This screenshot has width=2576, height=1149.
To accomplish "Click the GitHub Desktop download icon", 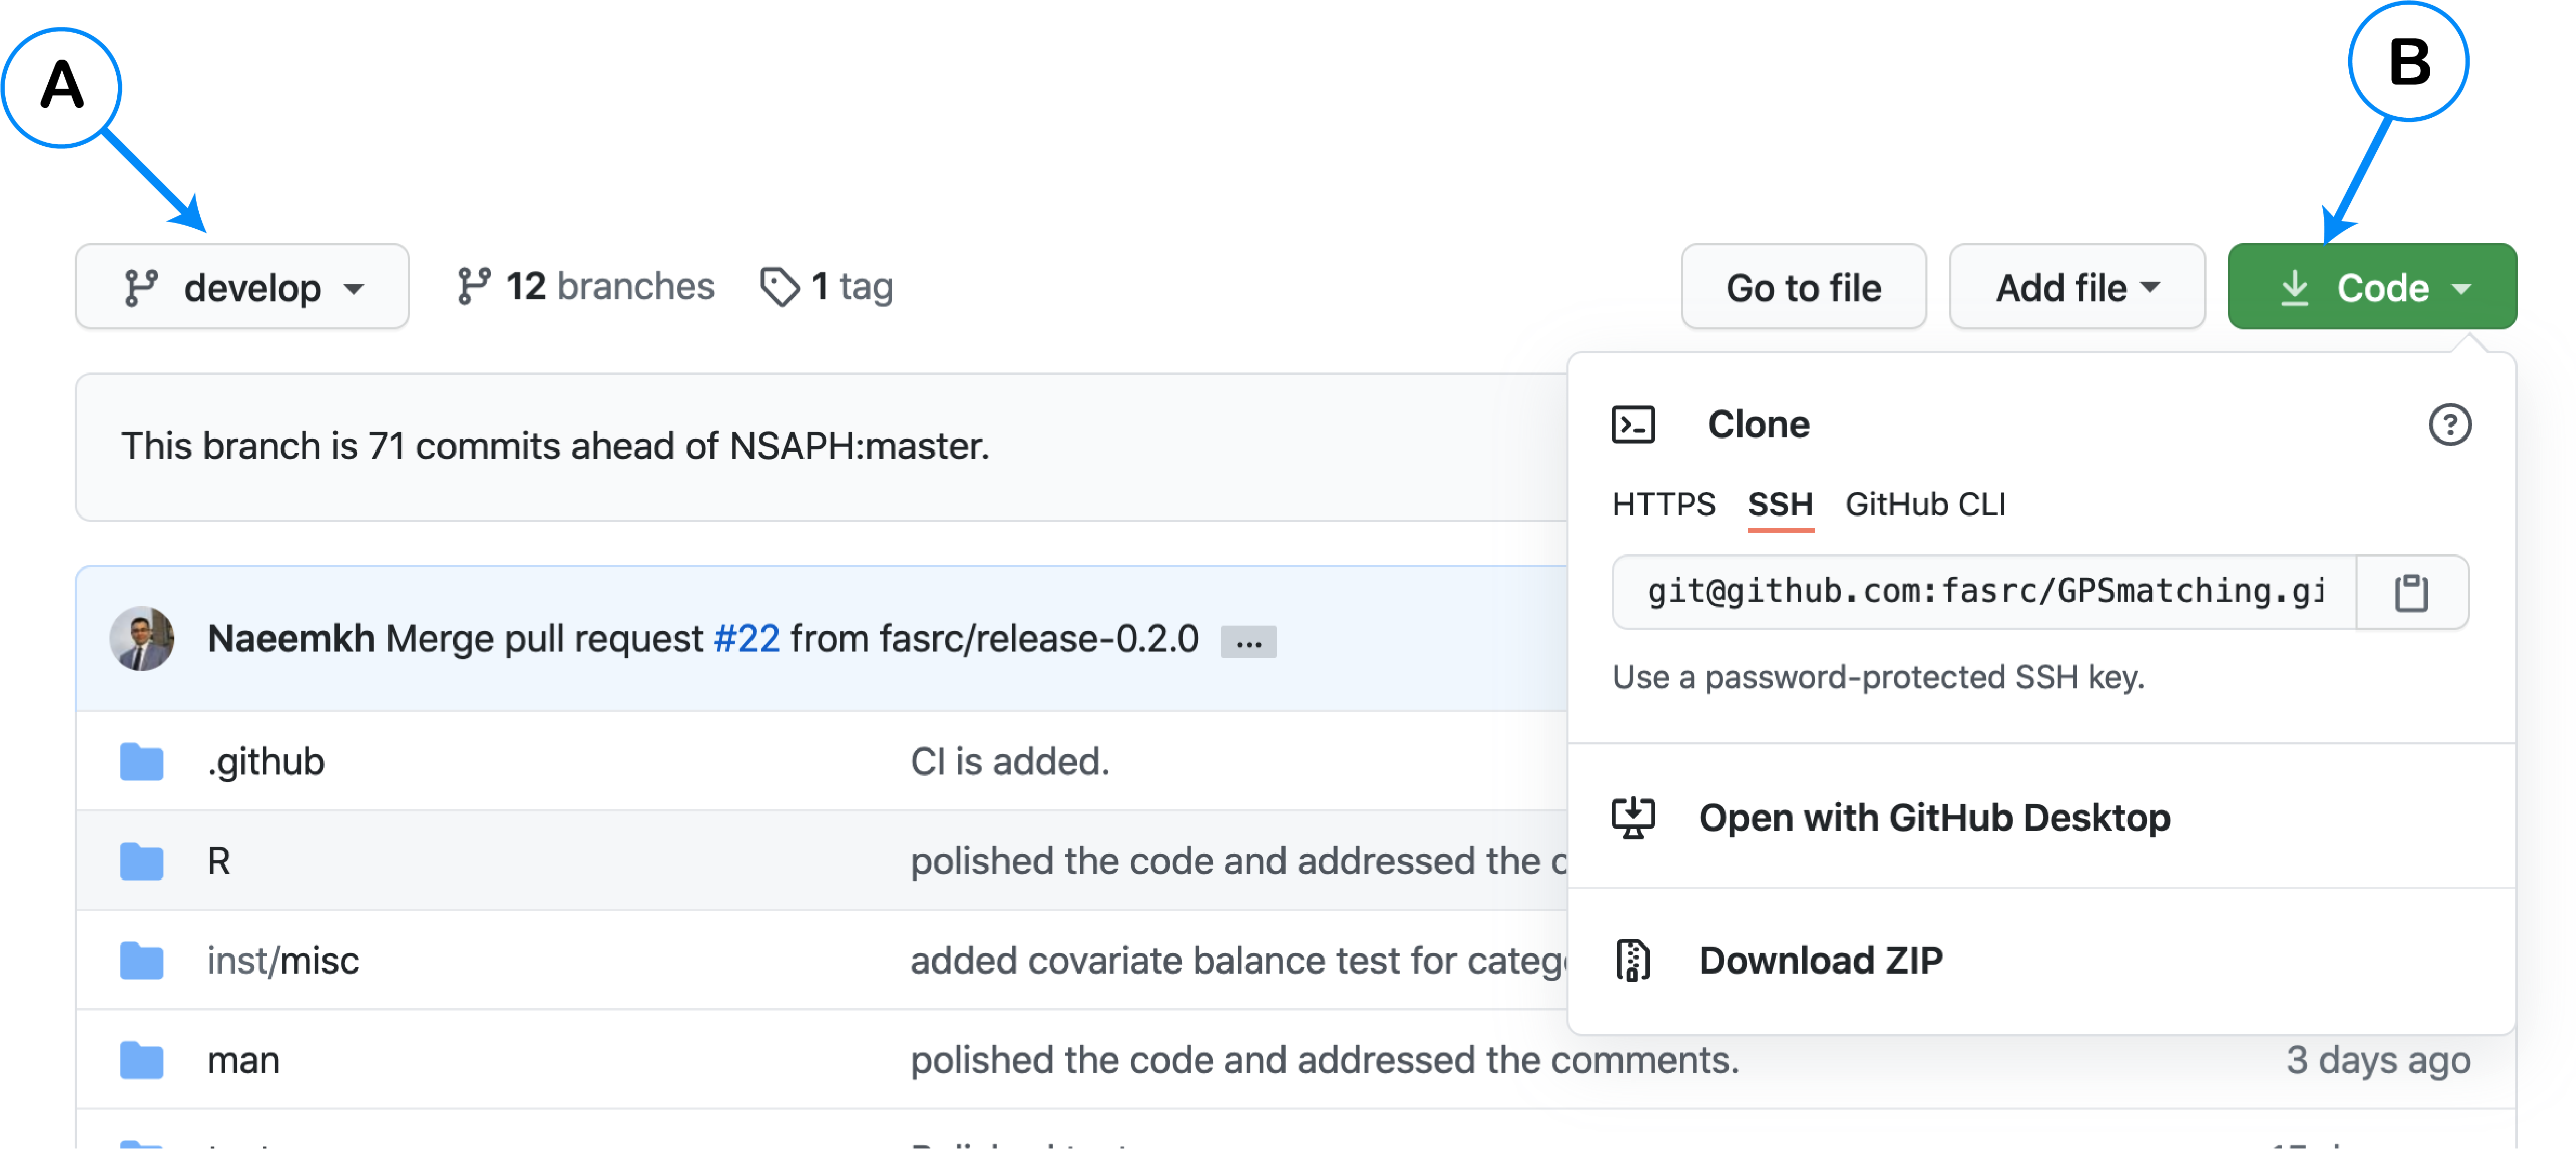I will tap(1632, 818).
